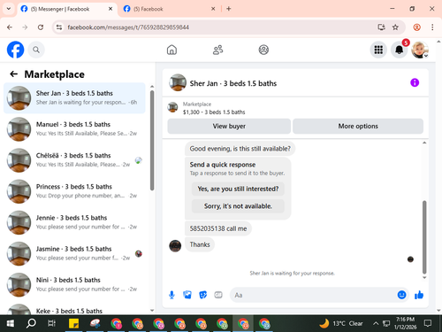Open the Chélsëä conversation
The image size is (442, 332).
[x=74, y=160]
